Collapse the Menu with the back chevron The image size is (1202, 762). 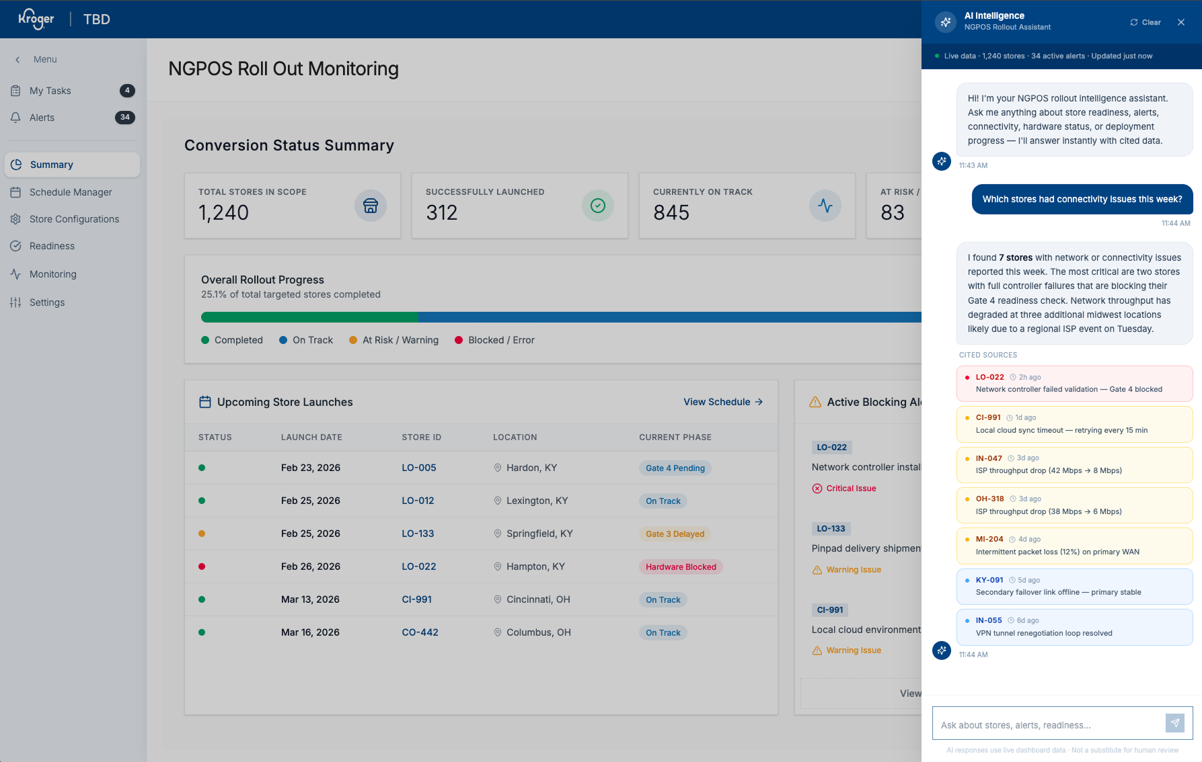click(17, 59)
